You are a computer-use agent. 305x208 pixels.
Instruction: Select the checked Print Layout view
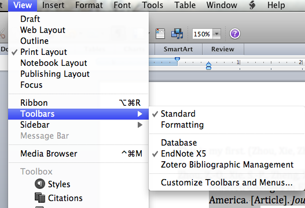[78, 52]
